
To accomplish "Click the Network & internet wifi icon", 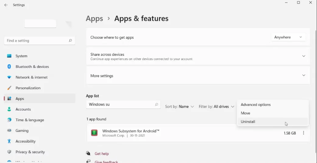I will 9,77.
